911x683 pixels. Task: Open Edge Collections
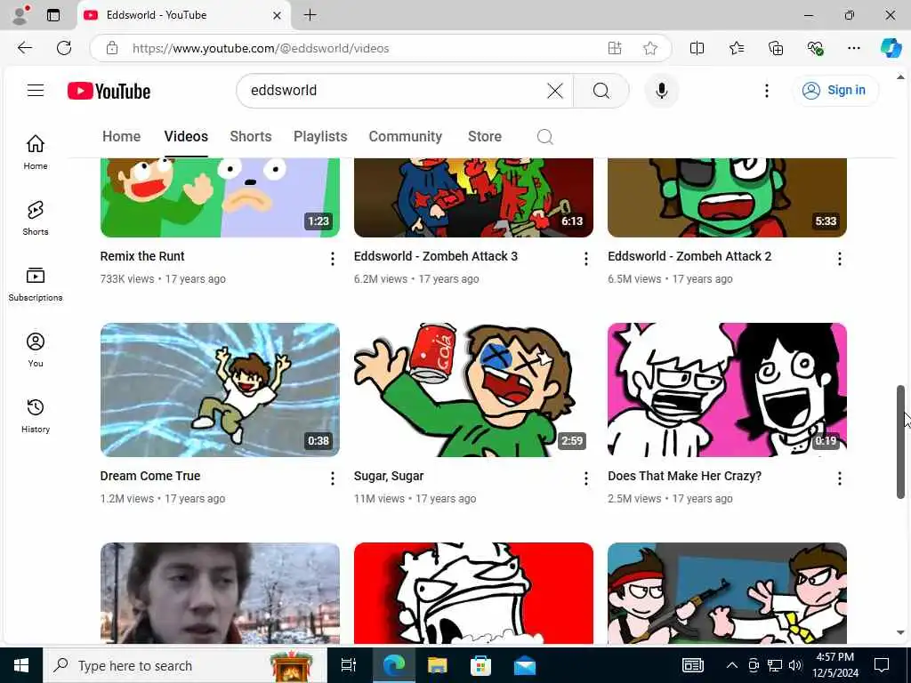pos(776,48)
